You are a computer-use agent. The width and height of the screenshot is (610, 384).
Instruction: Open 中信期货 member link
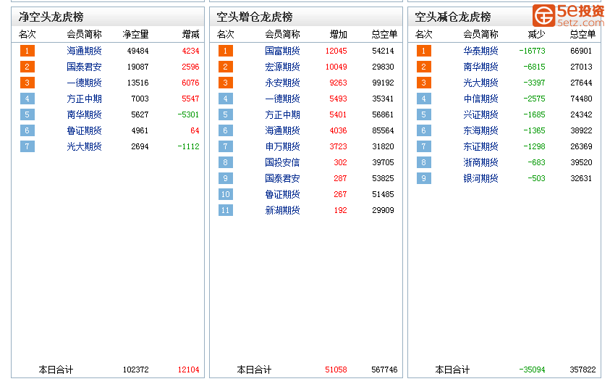click(x=480, y=99)
